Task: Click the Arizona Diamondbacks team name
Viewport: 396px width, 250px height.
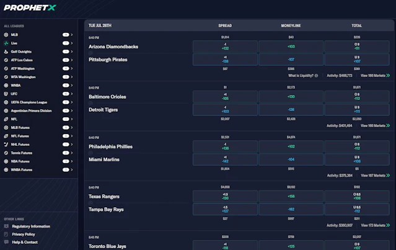Action: point(113,47)
